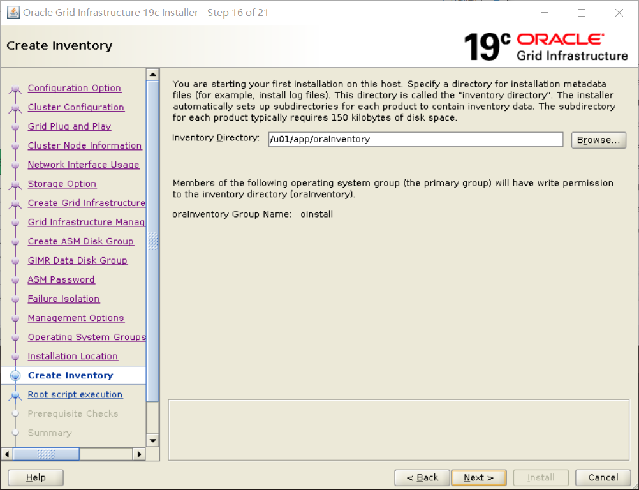Click the oinstall group name text

point(317,214)
